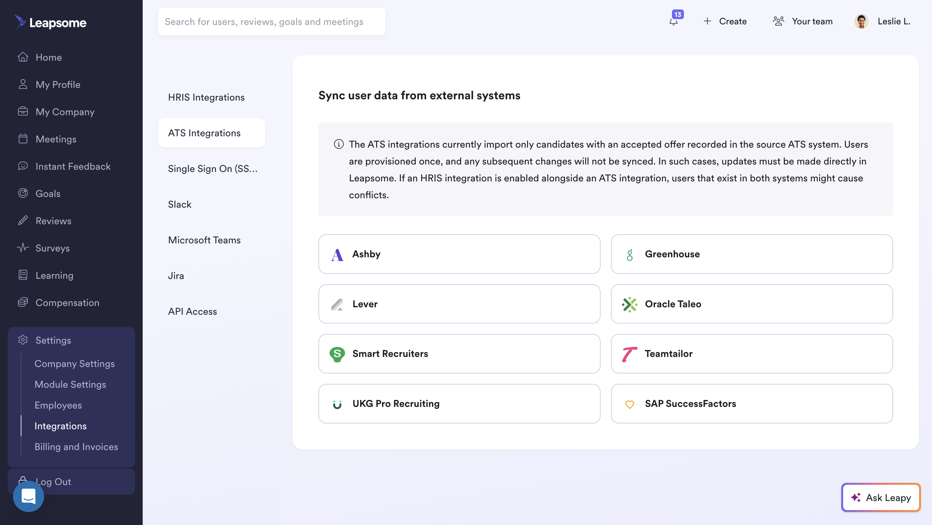Click the Log Out button

click(x=71, y=481)
